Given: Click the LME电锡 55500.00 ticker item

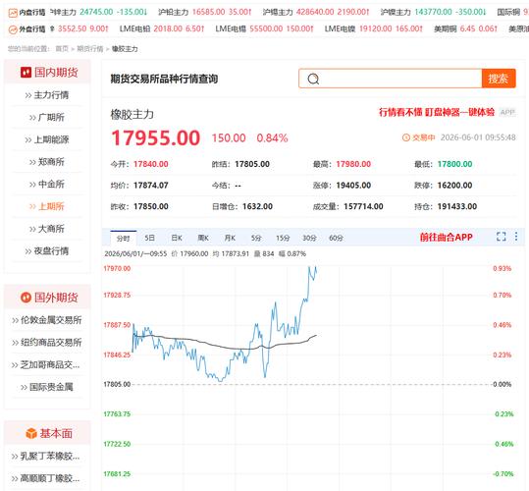Looking at the screenshot, I should click(265, 29).
